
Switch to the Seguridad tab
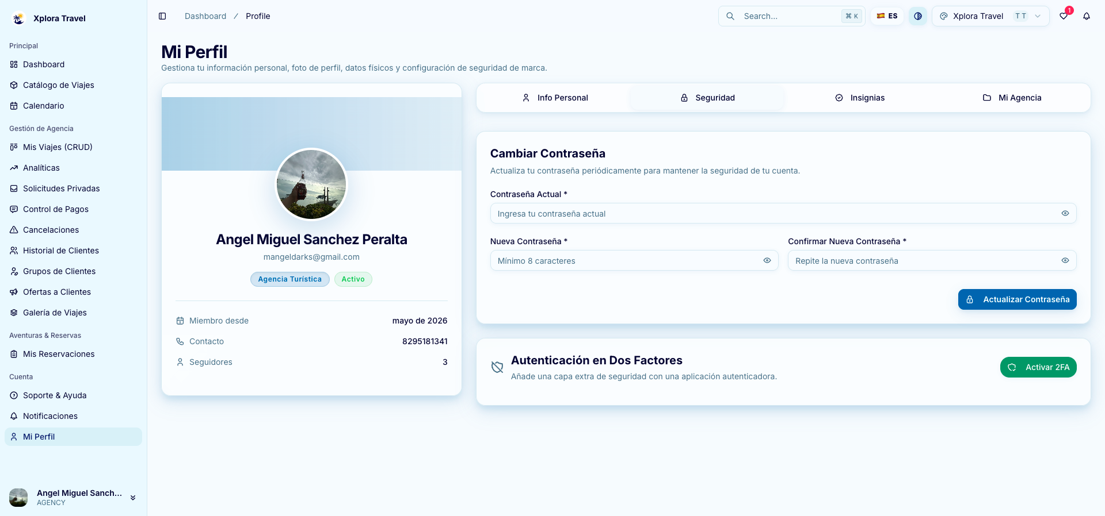pyautogui.click(x=707, y=98)
